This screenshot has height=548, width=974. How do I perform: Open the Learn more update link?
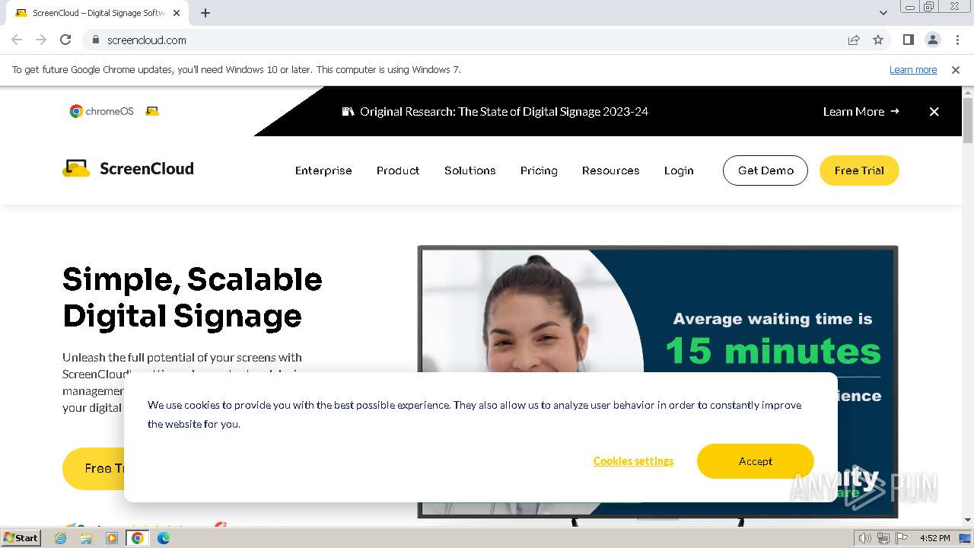(x=913, y=69)
